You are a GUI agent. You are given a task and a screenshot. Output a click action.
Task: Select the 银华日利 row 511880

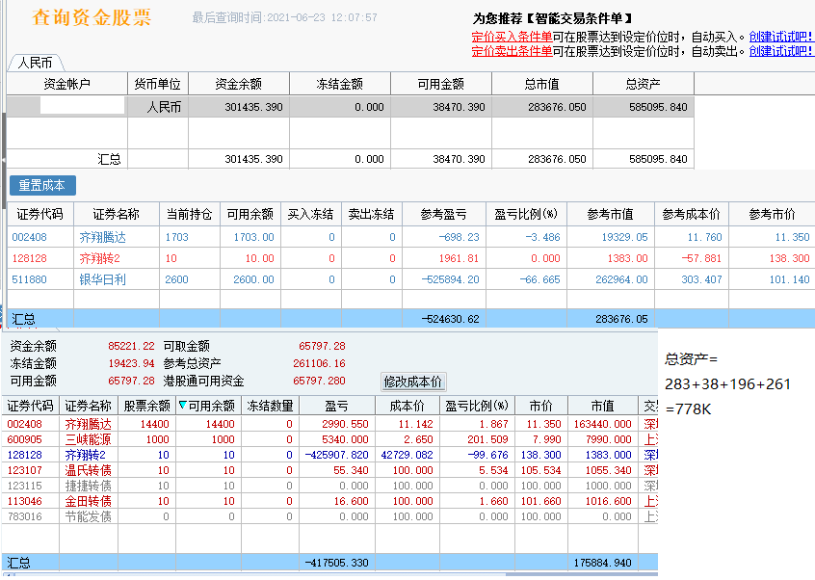102,279
